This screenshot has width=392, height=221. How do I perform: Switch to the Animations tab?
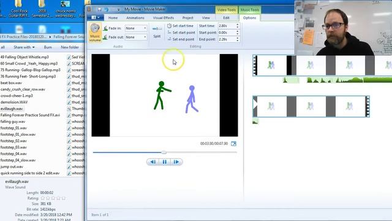(x=135, y=18)
